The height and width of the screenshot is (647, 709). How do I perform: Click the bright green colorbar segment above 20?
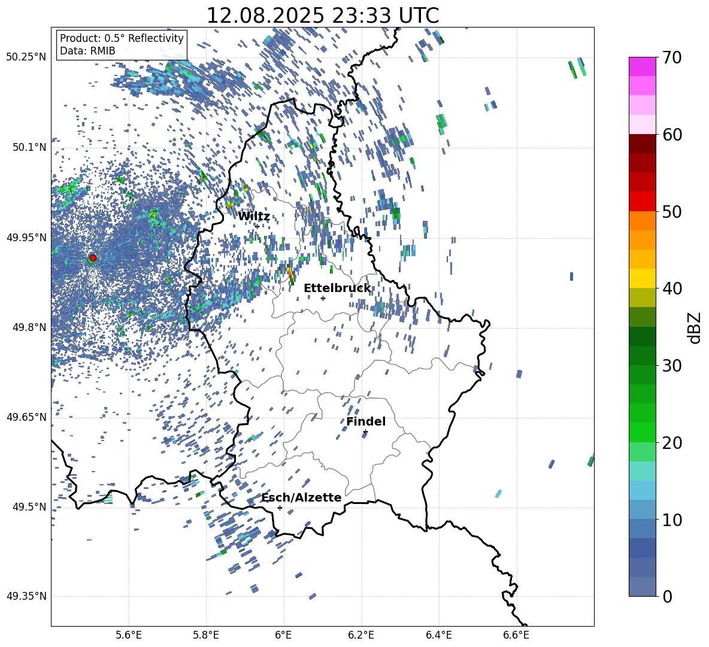click(x=642, y=432)
